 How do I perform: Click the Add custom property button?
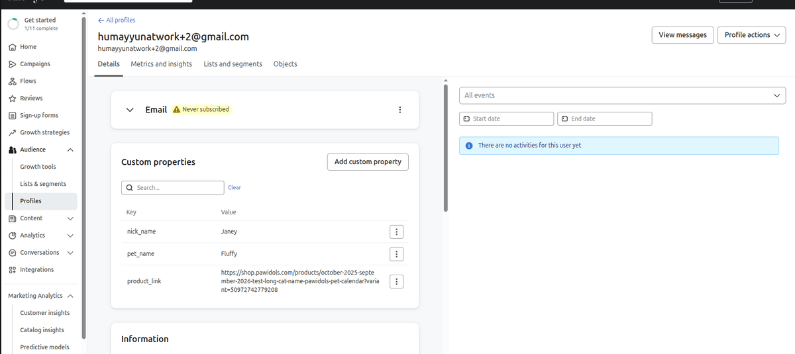[368, 162]
